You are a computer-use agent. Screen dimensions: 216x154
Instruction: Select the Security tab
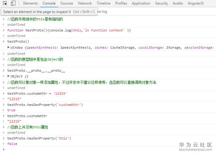point(162,3)
